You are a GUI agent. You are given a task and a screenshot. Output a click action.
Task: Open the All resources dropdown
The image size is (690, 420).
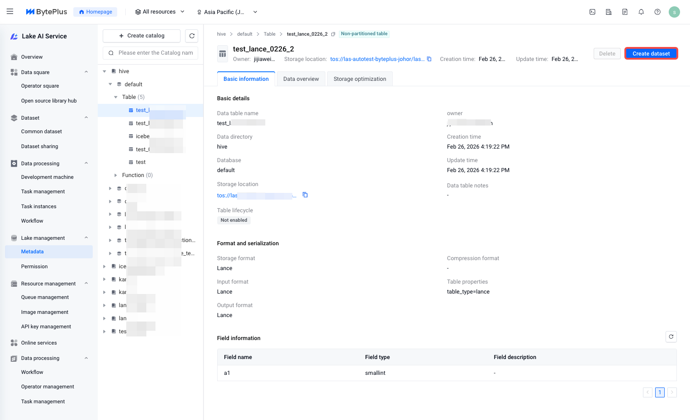click(160, 12)
